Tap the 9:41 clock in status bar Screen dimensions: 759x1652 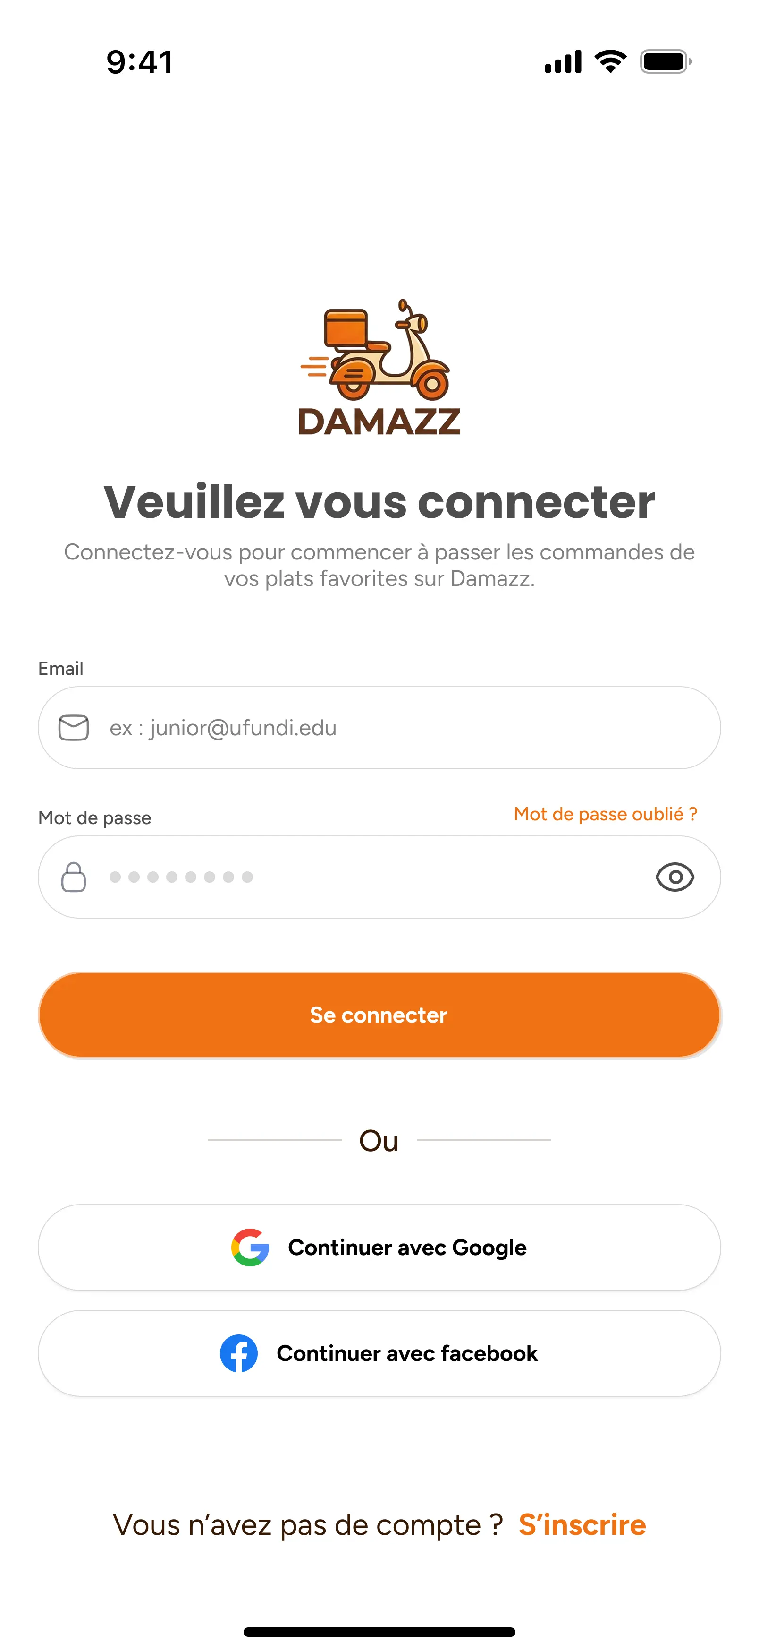pyautogui.click(x=140, y=62)
